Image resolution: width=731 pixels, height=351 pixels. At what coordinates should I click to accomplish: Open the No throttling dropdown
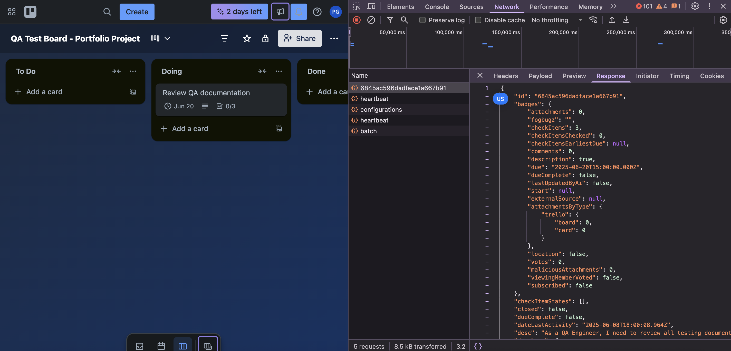pos(557,20)
